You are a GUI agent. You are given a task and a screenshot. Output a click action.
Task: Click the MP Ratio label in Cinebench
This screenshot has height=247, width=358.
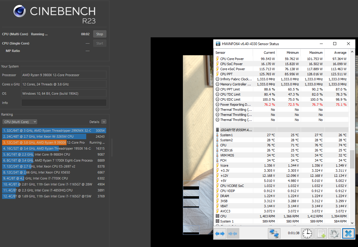(x=13, y=51)
